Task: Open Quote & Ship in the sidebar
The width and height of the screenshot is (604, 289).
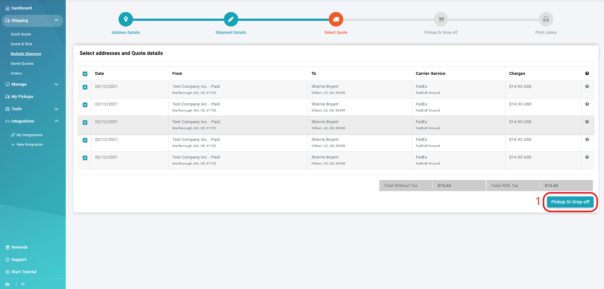Action: [x=21, y=44]
